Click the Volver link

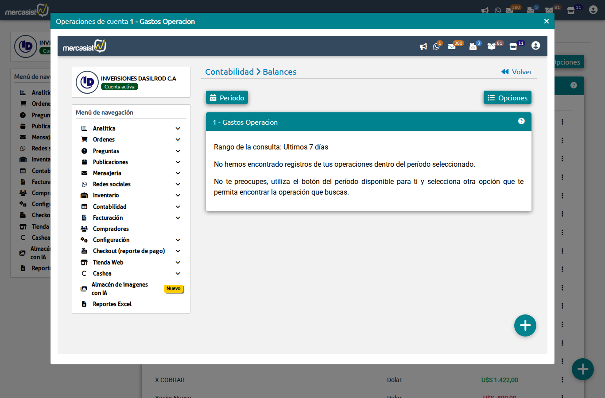click(x=517, y=72)
